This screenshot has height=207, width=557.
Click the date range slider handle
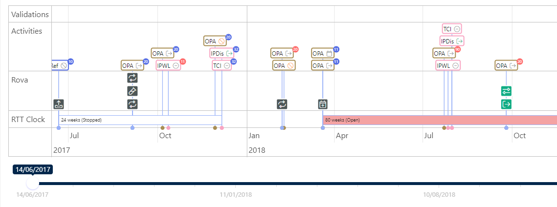32,184
